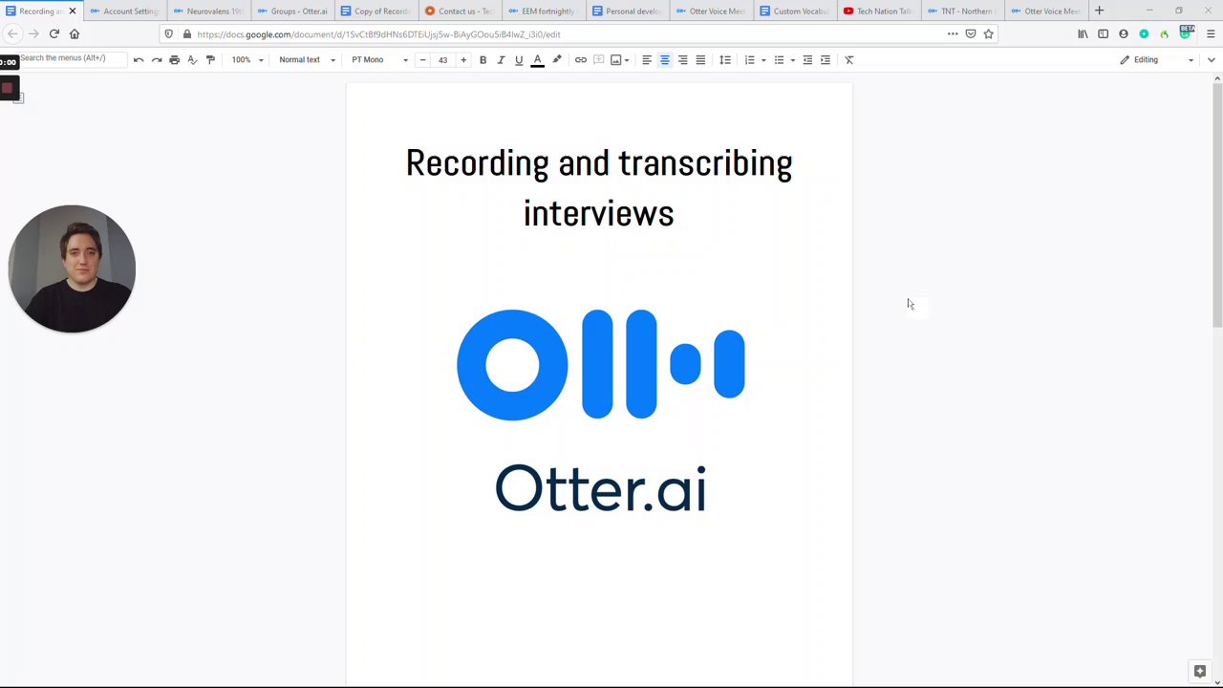Screen dimensions: 1223x688
Task: Align text to the left
Action: (647, 59)
